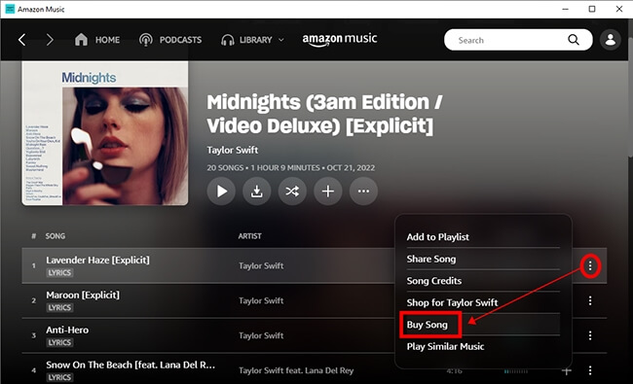Go forward with the right arrow
The height and width of the screenshot is (384, 633).
pos(50,40)
